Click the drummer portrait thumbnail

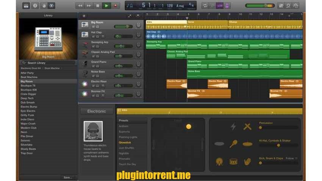click(93, 131)
